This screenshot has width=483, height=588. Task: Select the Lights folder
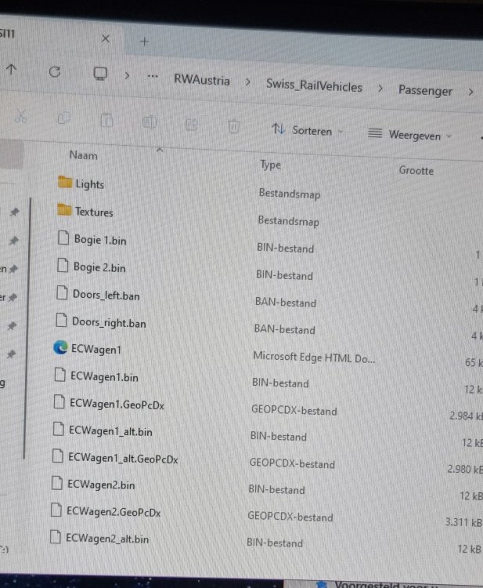coord(89,184)
